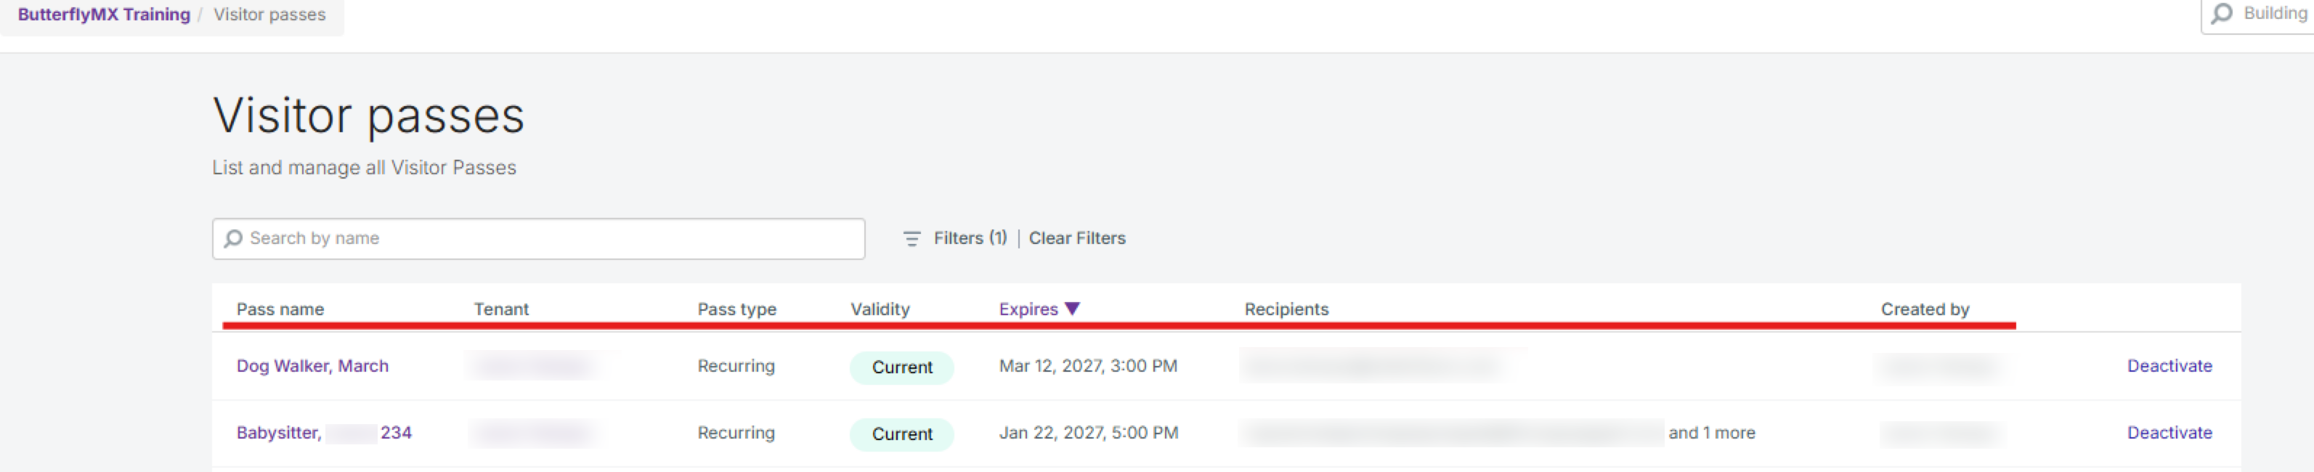Click 'and 1 more' recipients text
This screenshot has width=2314, height=472.
point(1710,433)
